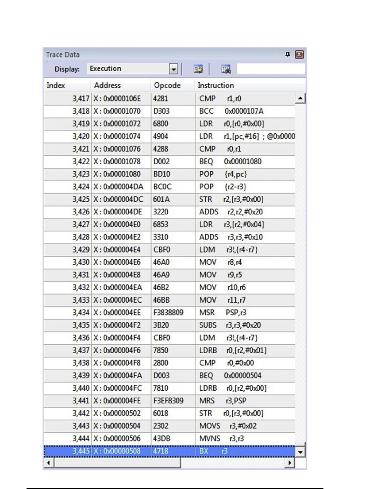
Task: Click the trace export toolbar icon
Action: (x=198, y=69)
